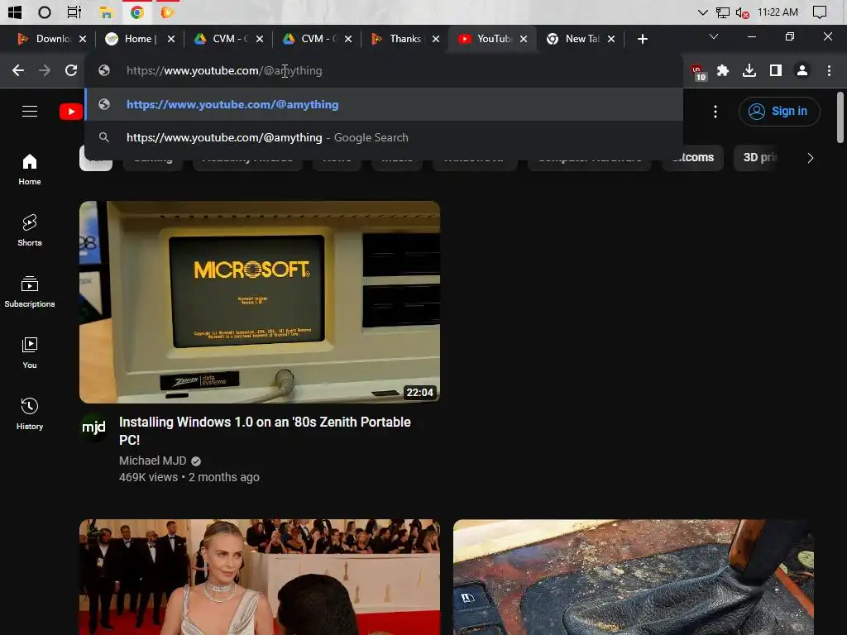Screen dimensions: 847x635
Task: Open the Chrome profile icon
Action: pos(802,70)
